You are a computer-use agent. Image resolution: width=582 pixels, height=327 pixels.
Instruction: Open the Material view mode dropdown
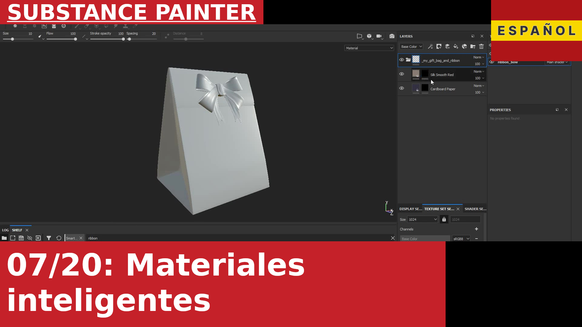pos(369,48)
